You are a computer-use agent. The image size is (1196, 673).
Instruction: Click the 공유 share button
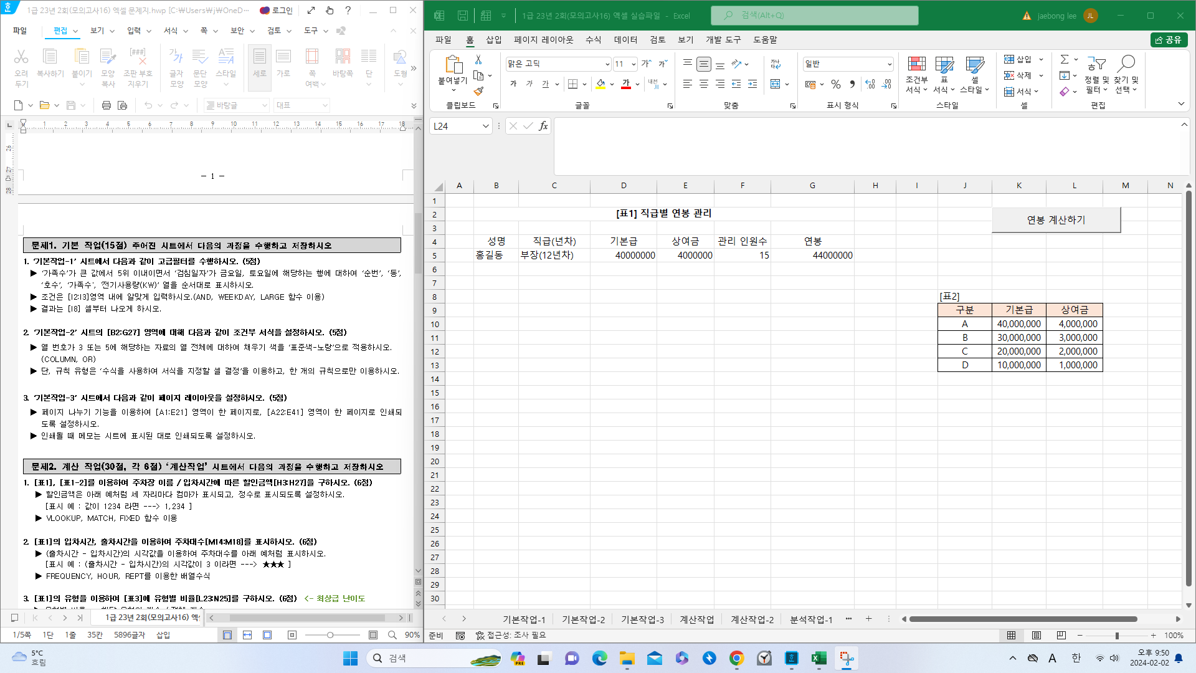pyautogui.click(x=1169, y=40)
